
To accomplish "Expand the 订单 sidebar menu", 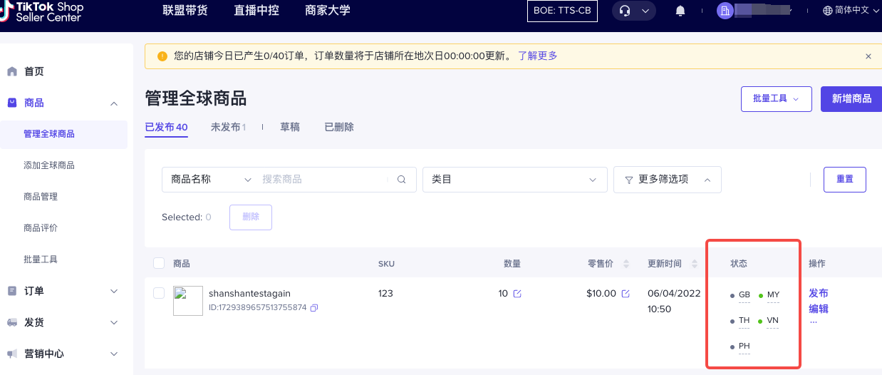I will [63, 291].
